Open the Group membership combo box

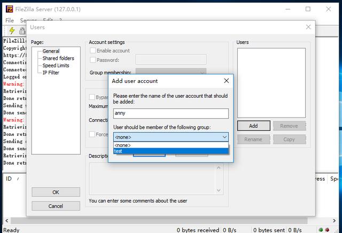coord(171,72)
